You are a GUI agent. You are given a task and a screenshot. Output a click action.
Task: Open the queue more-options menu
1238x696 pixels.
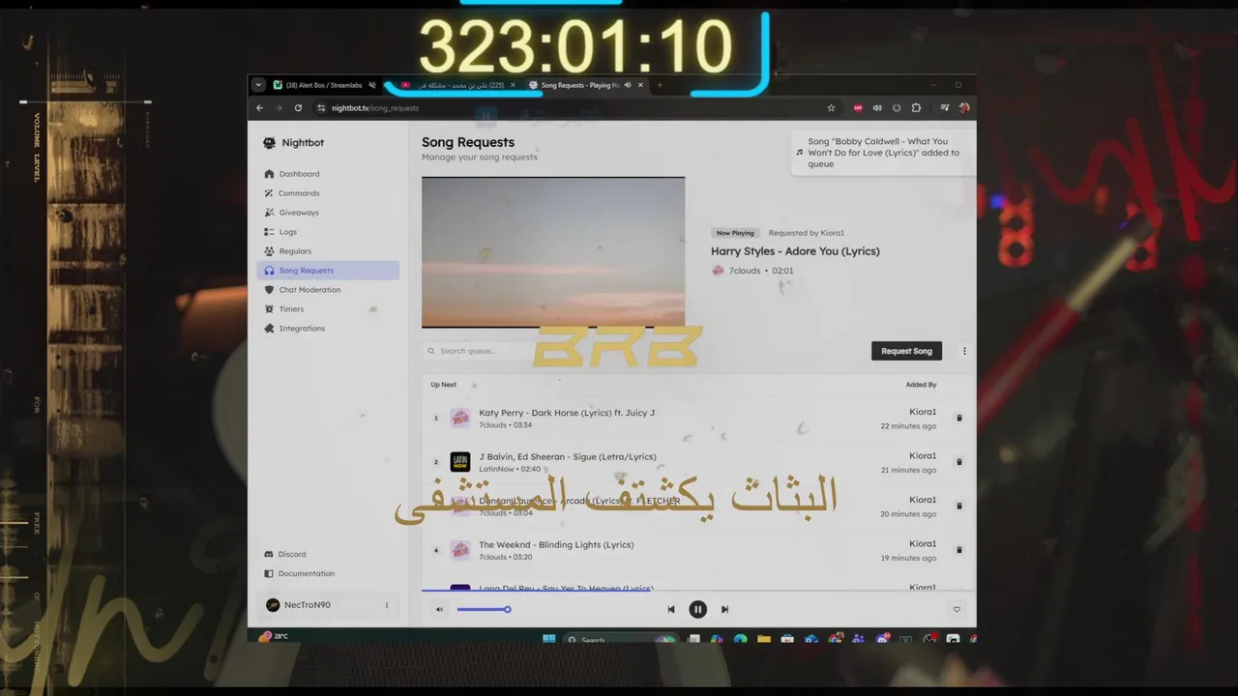pyautogui.click(x=964, y=351)
